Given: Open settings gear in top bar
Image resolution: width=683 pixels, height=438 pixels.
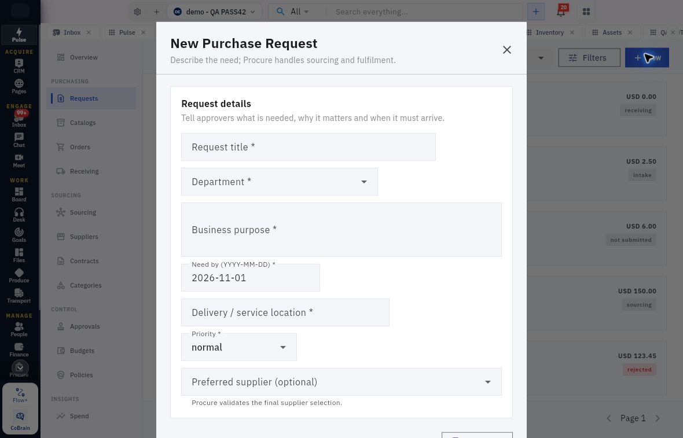Looking at the screenshot, I should pyautogui.click(x=137, y=12).
